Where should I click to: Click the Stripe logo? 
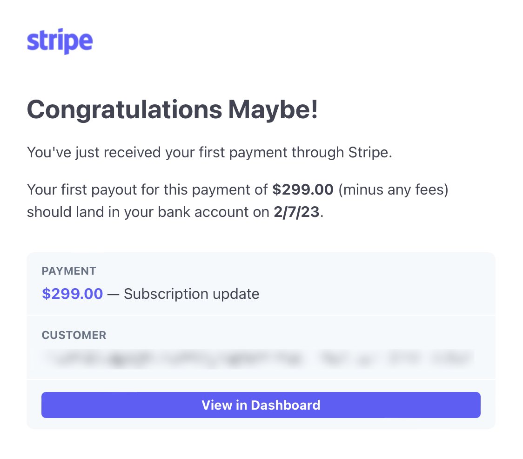60,41
